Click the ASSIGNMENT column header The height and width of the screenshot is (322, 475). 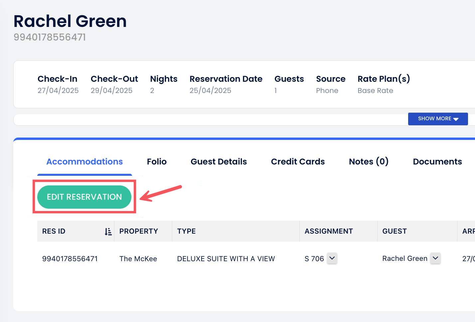(x=329, y=231)
